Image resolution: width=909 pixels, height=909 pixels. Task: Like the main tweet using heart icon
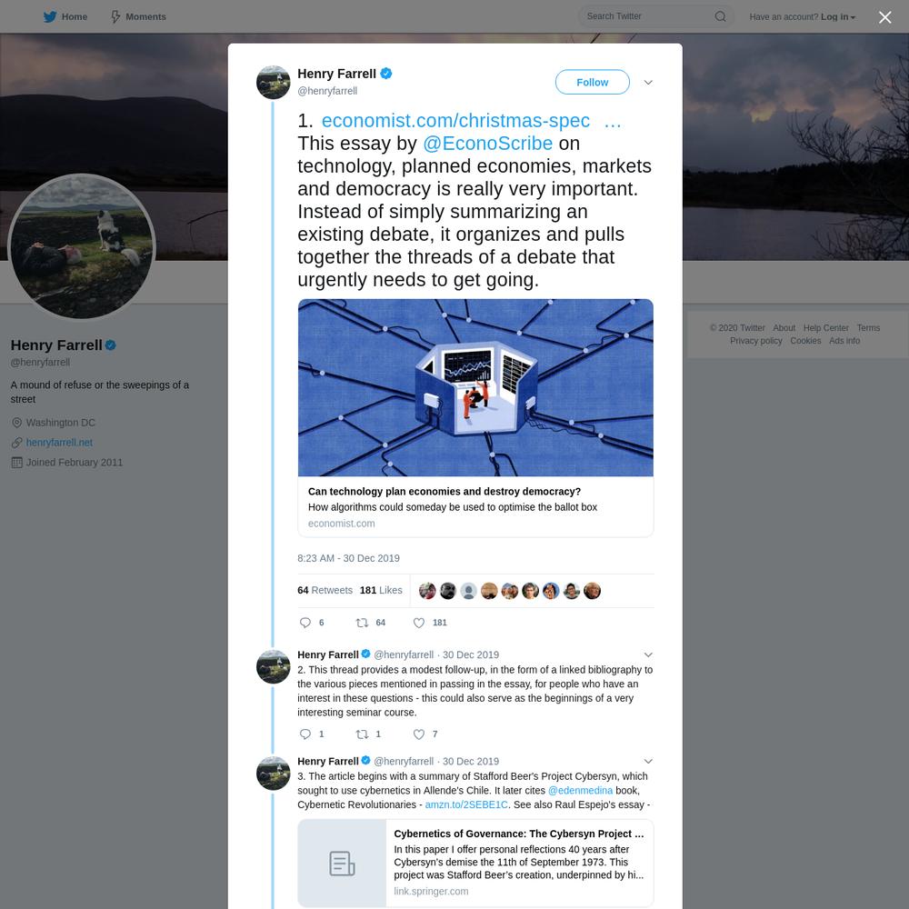pos(418,623)
